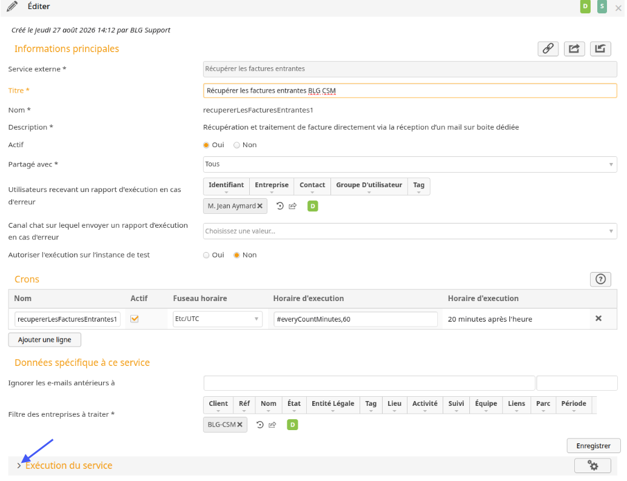Toggle the cron Actif checkbox
This screenshot has height=481, width=627.
click(135, 319)
